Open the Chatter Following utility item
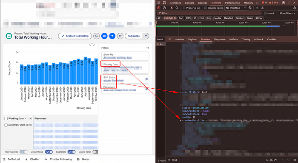298x163 pixels. (59, 159)
